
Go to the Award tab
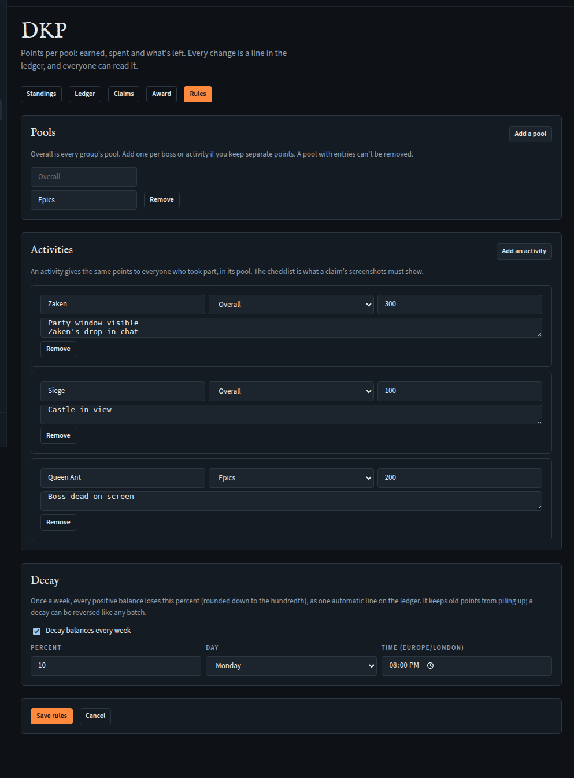[161, 94]
